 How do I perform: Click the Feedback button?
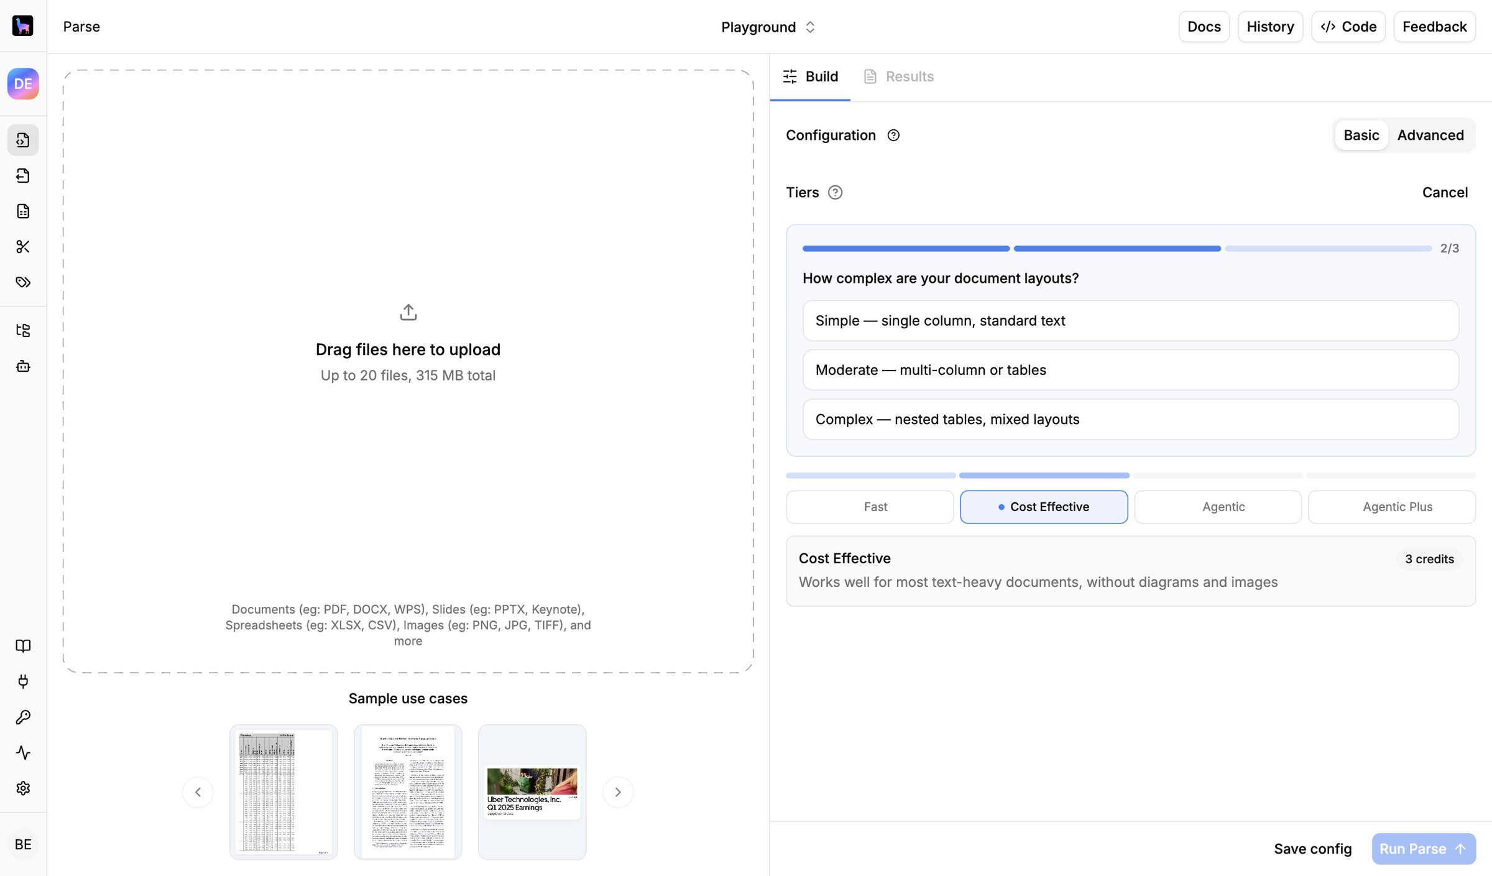point(1435,27)
